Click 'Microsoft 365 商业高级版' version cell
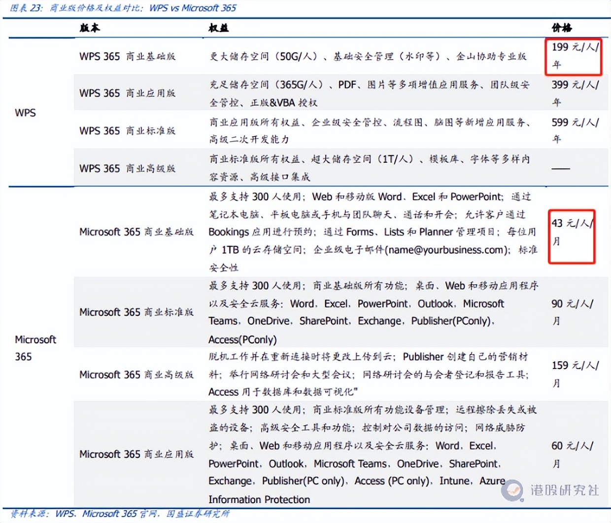 point(136,375)
